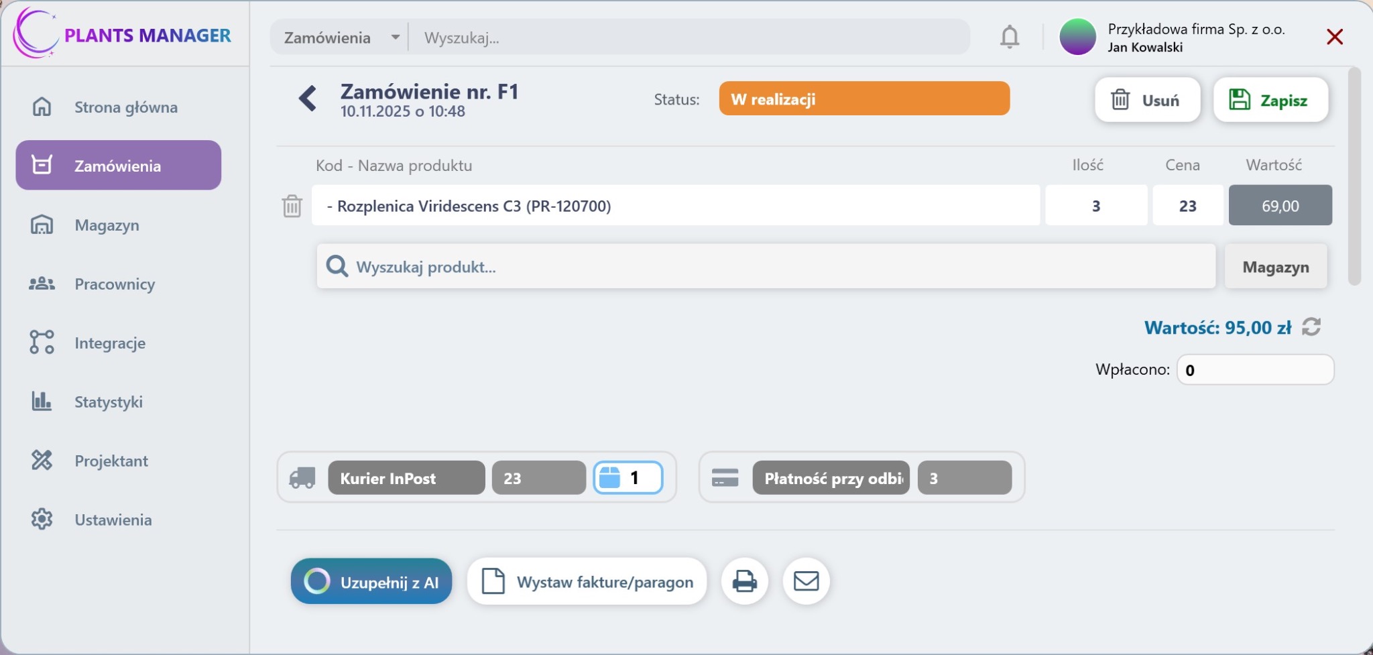Viewport: 1373px width, 655px height.
Task: Click the notification bell icon
Action: (x=1009, y=37)
